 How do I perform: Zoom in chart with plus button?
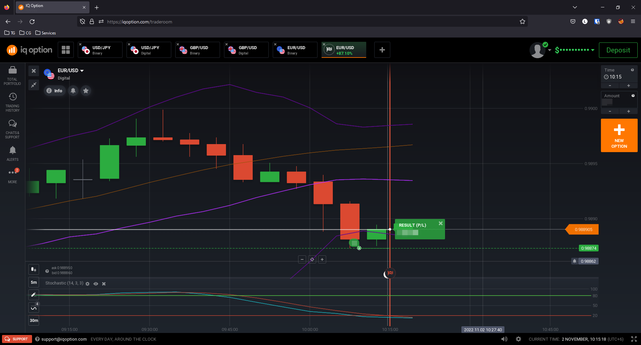pos(322,259)
